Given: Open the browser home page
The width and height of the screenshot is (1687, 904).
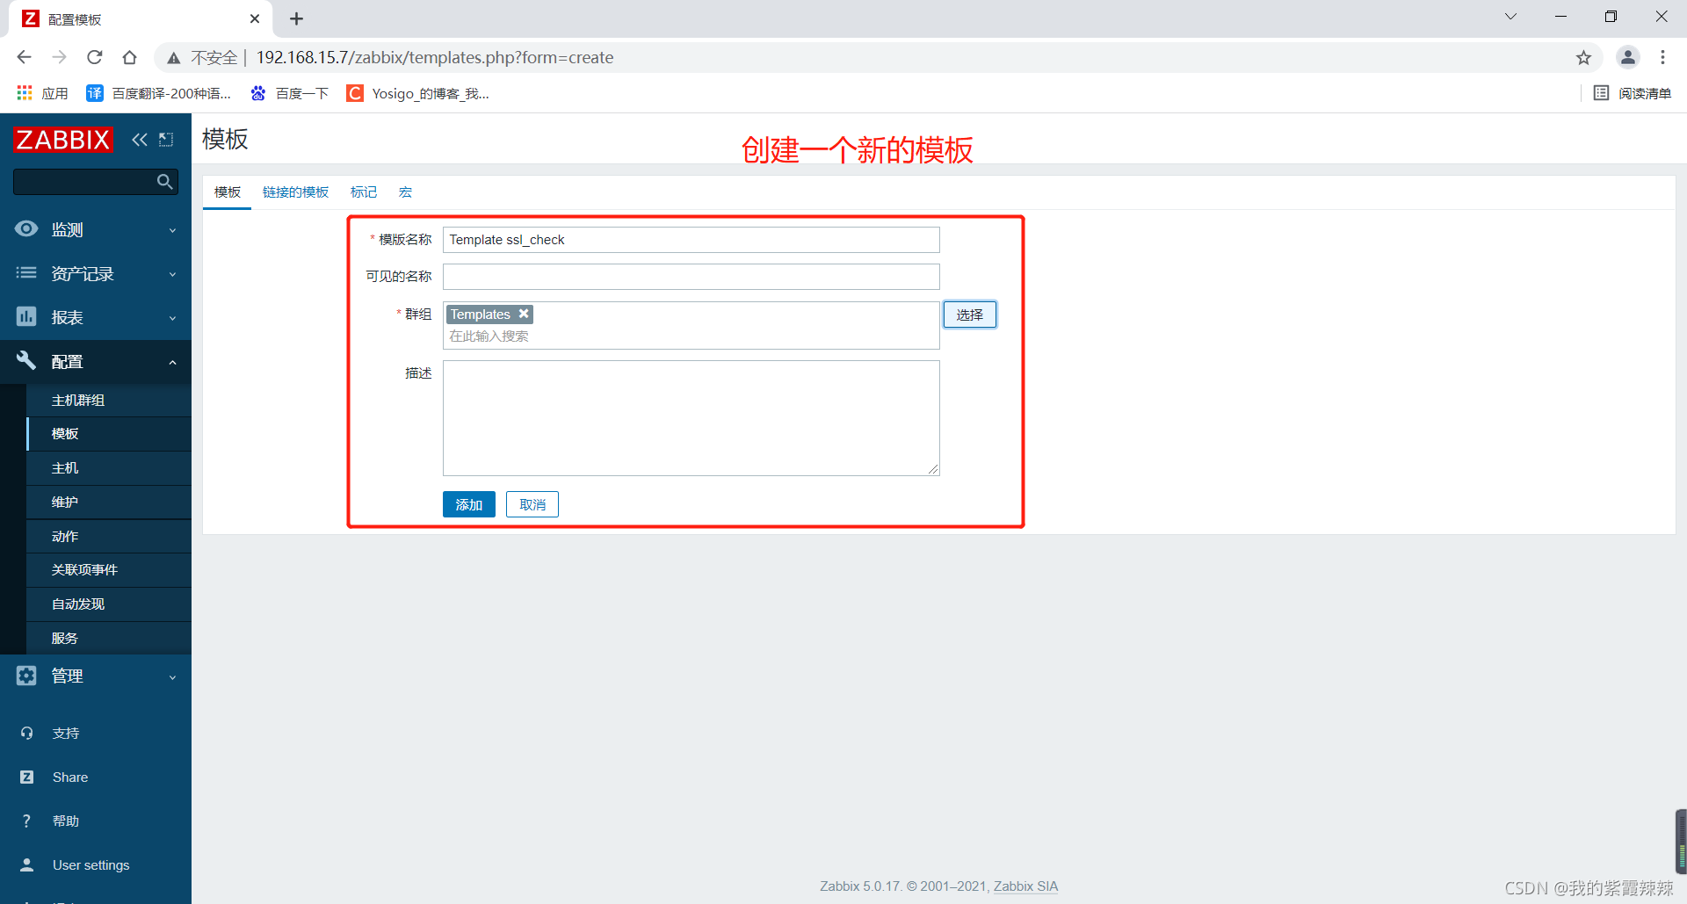Looking at the screenshot, I should tap(130, 57).
